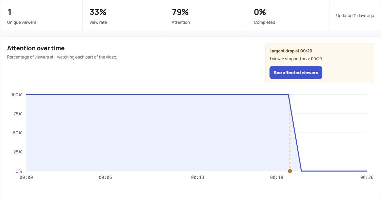Click the Updated 11 days ago text
This screenshot has width=381, height=199.
tap(355, 16)
